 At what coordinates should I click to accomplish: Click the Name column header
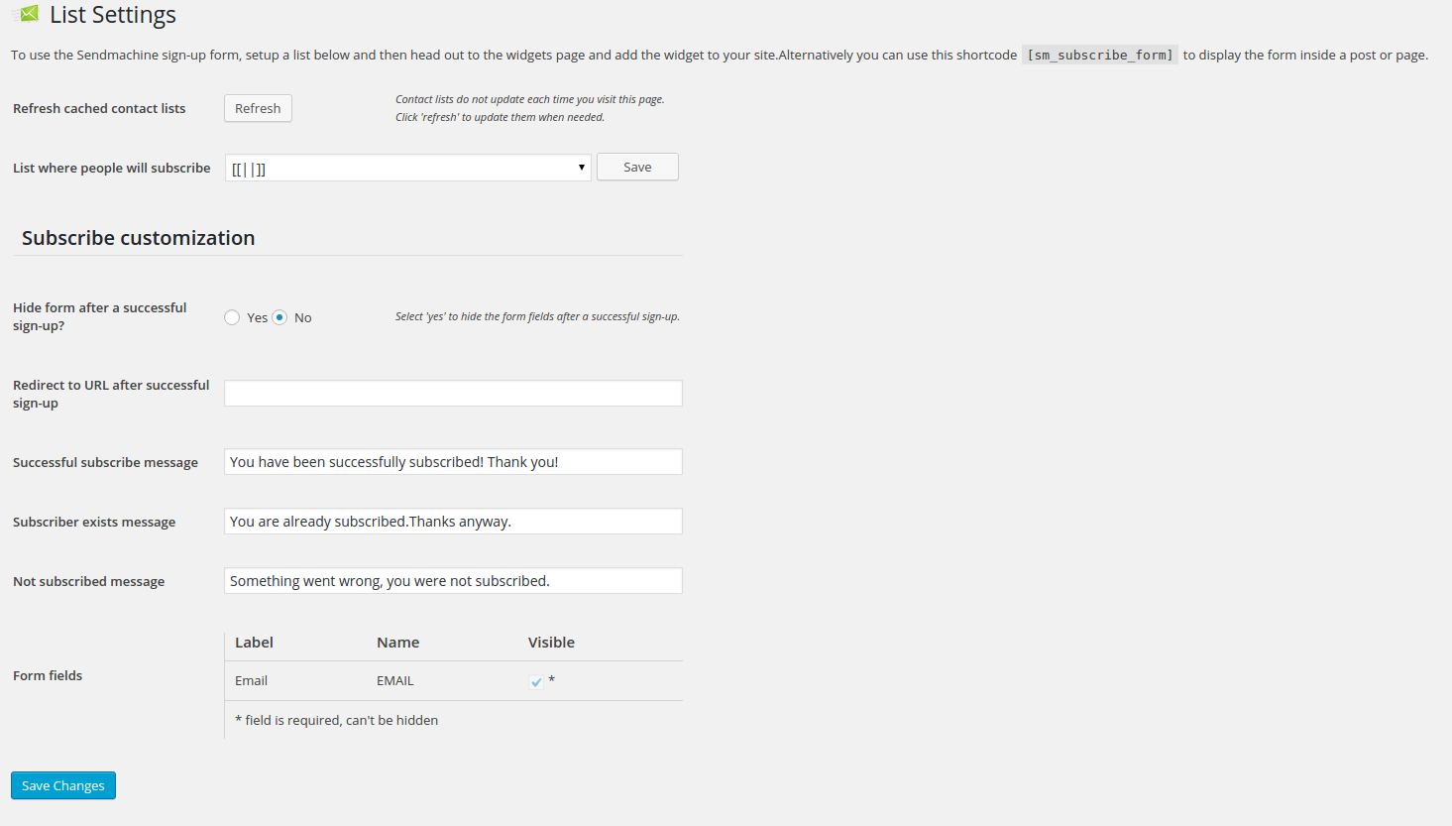tap(397, 643)
